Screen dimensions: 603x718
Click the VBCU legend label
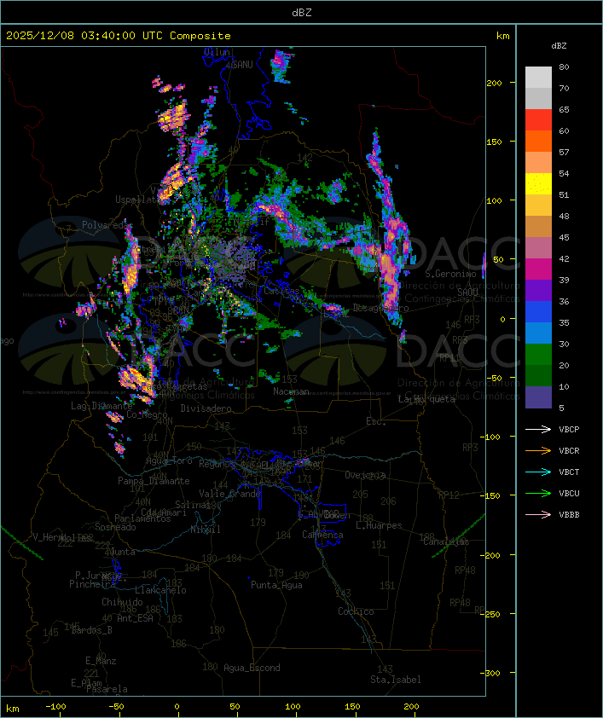point(569,493)
